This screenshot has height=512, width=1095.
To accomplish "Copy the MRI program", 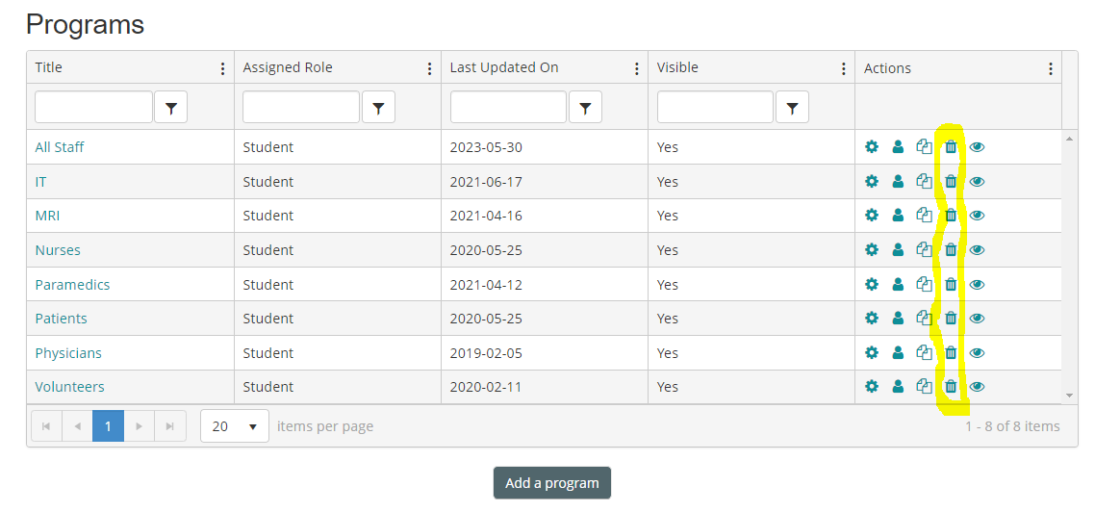I will pyautogui.click(x=925, y=216).
